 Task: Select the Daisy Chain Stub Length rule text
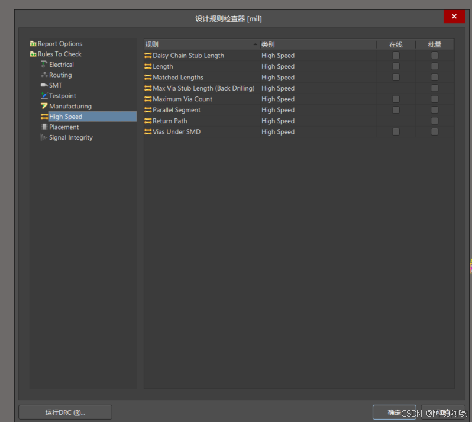(x=189, y=56)
